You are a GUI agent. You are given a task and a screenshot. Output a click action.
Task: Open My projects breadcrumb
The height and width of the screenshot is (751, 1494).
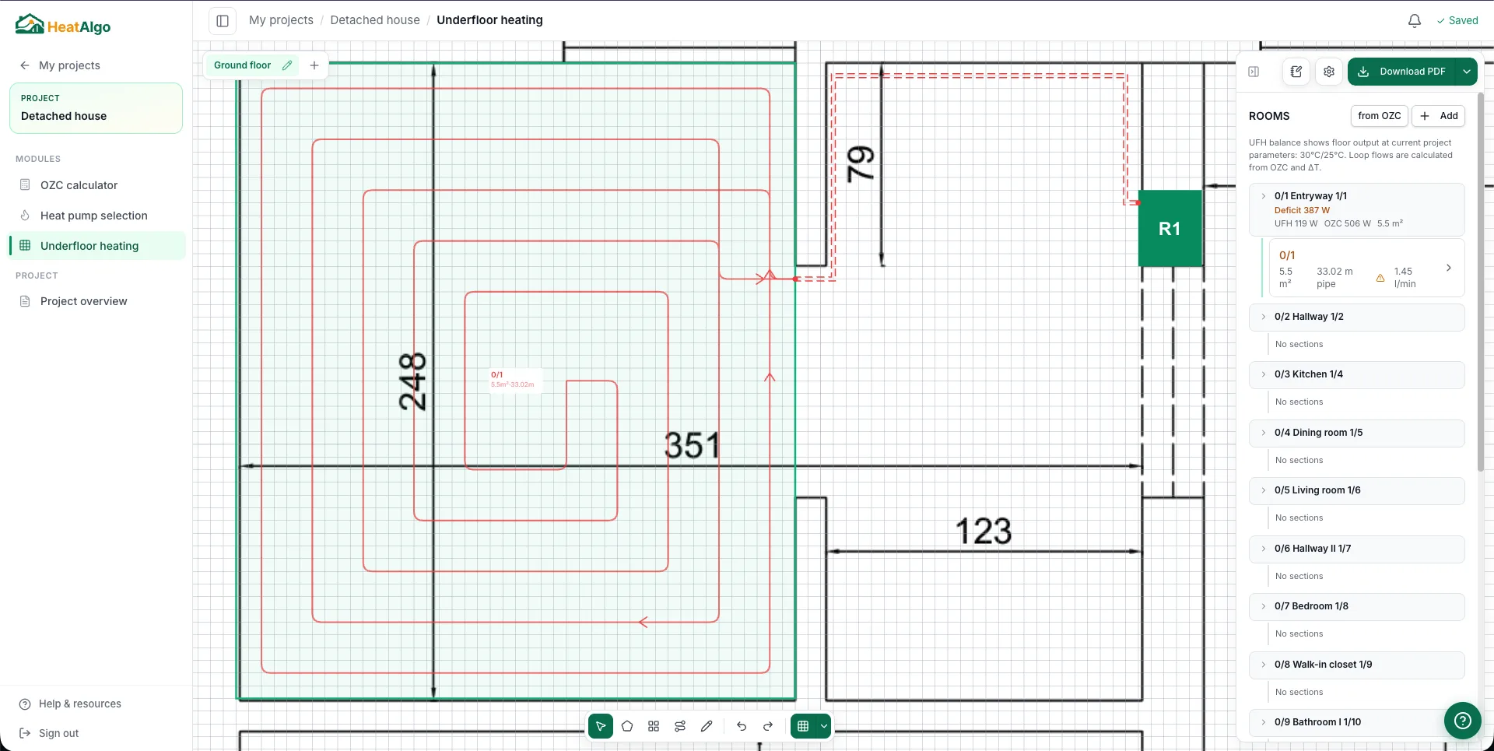(x=281, y=20)
